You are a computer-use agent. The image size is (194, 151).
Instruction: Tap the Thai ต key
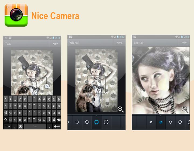coord(44,99)
